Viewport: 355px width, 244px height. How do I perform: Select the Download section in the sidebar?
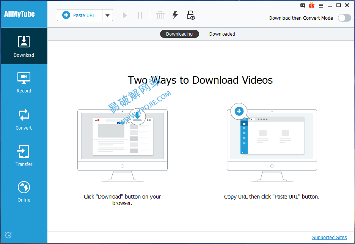click(x=24, y=45)
